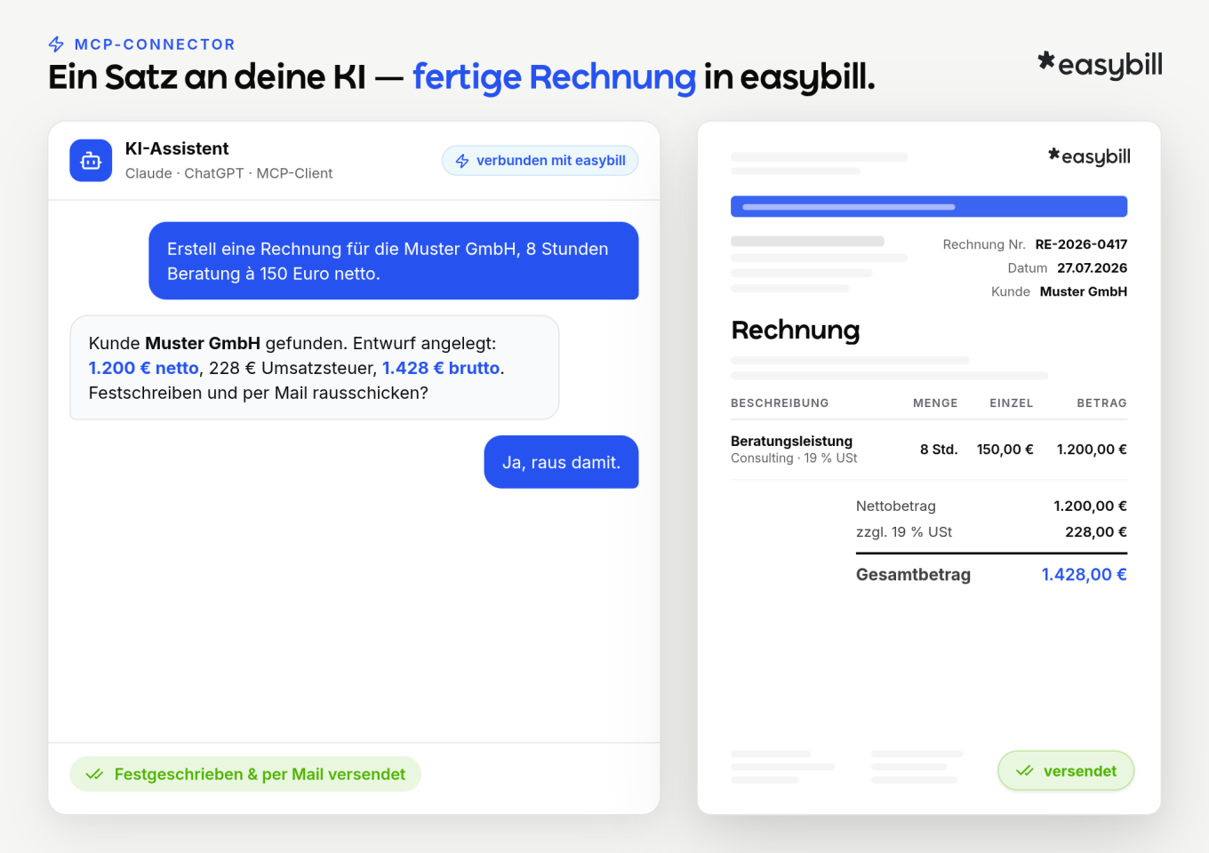Click the lightning bolt icon beside MCP-CONNECTOR

[x=56, y=44]
